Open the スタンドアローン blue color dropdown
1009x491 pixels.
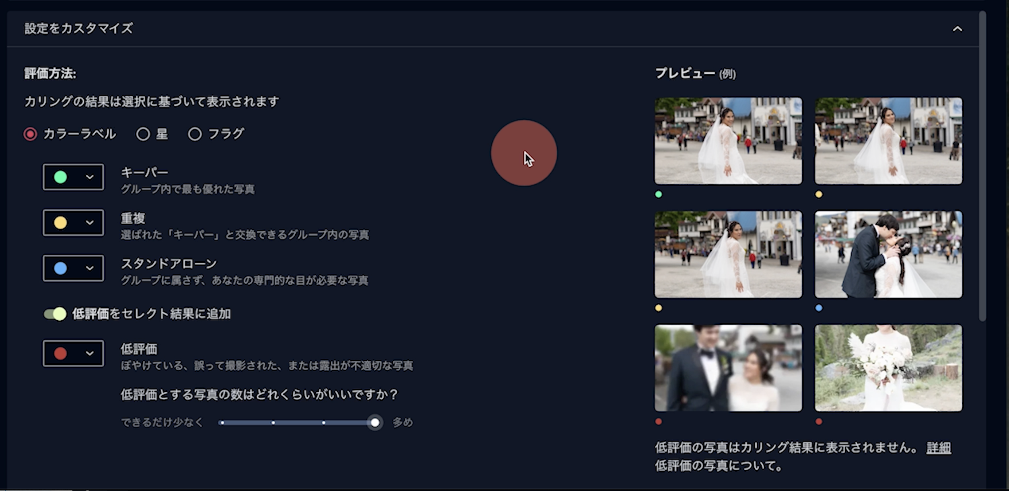tap(73, 268)
